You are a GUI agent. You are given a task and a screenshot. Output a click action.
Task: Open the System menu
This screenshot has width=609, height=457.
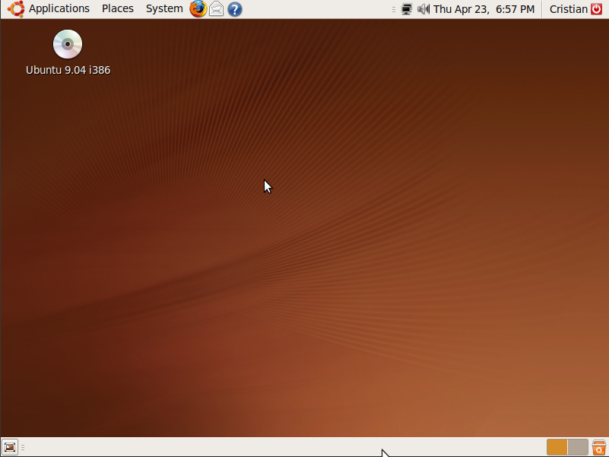[164, 8]
